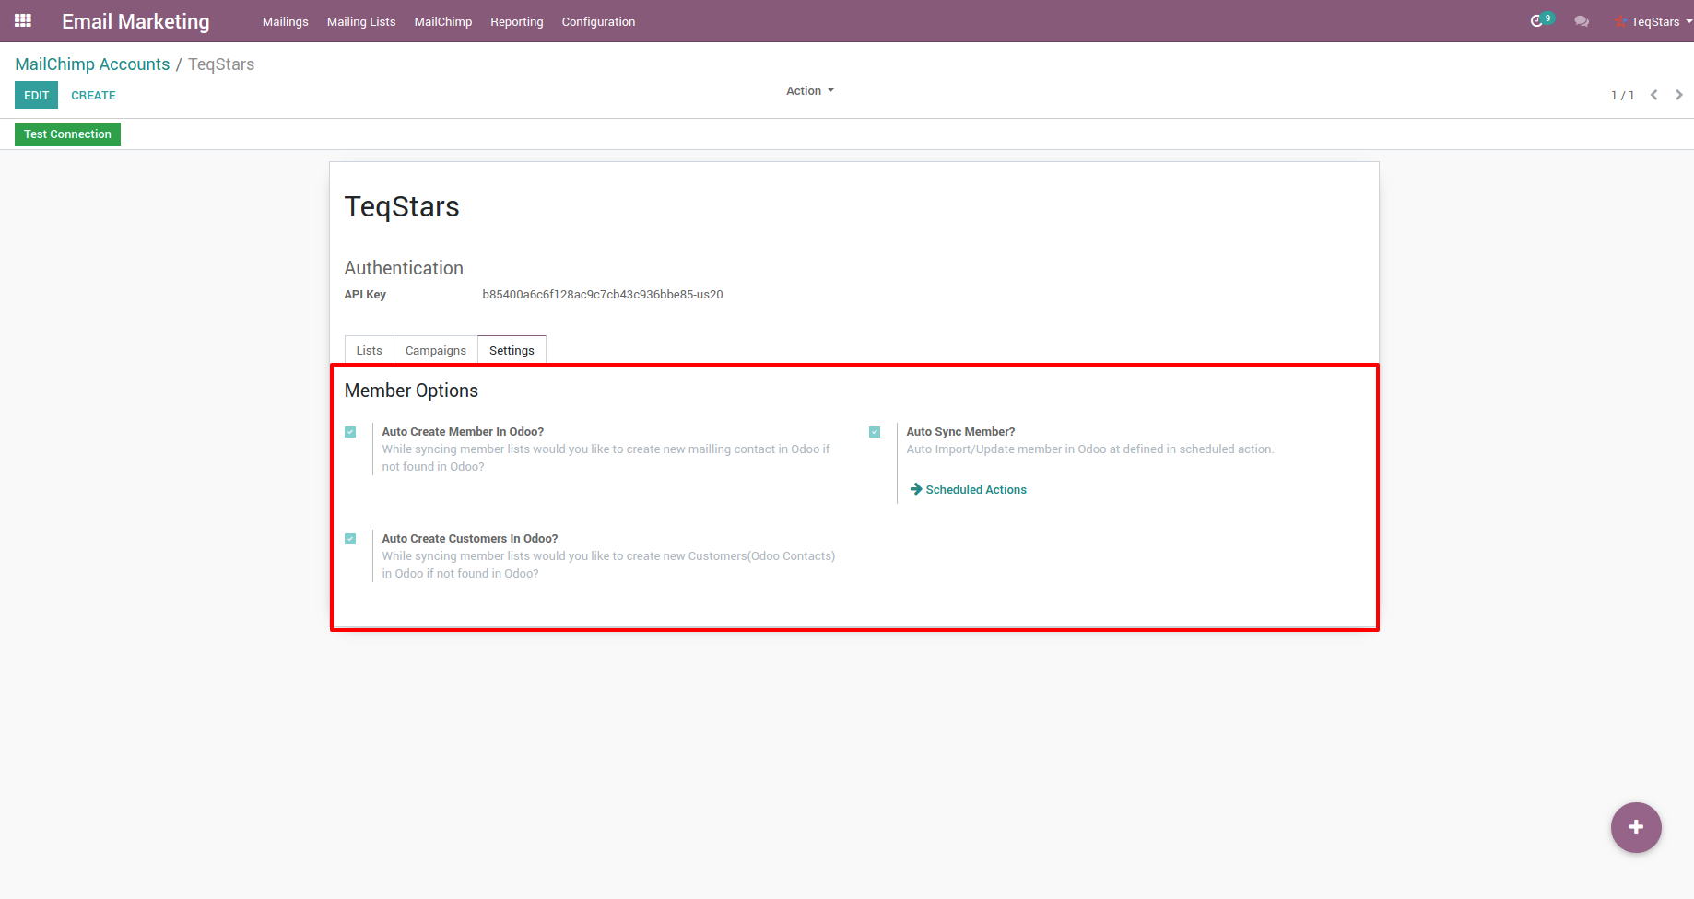The width and height of the screenshot is (1694, 899).
Task: Click the floating purple plus button
Action: pyautogui.click(x=1636, y=827)
